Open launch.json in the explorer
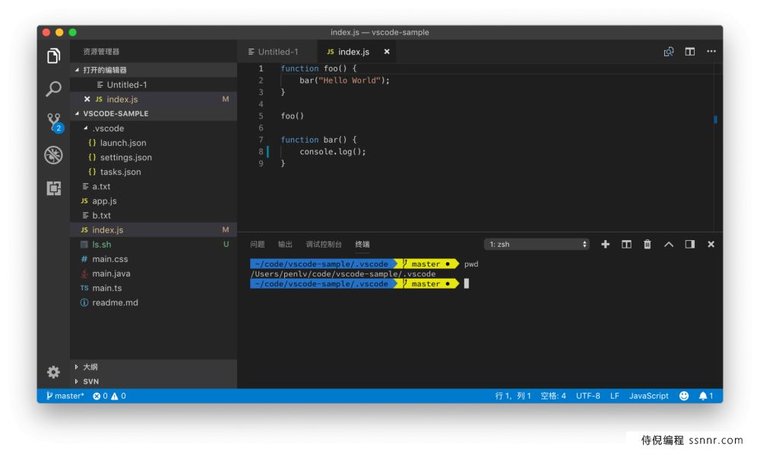The height and width of the screenshot is (452, 760). click(x=154, y=143)
